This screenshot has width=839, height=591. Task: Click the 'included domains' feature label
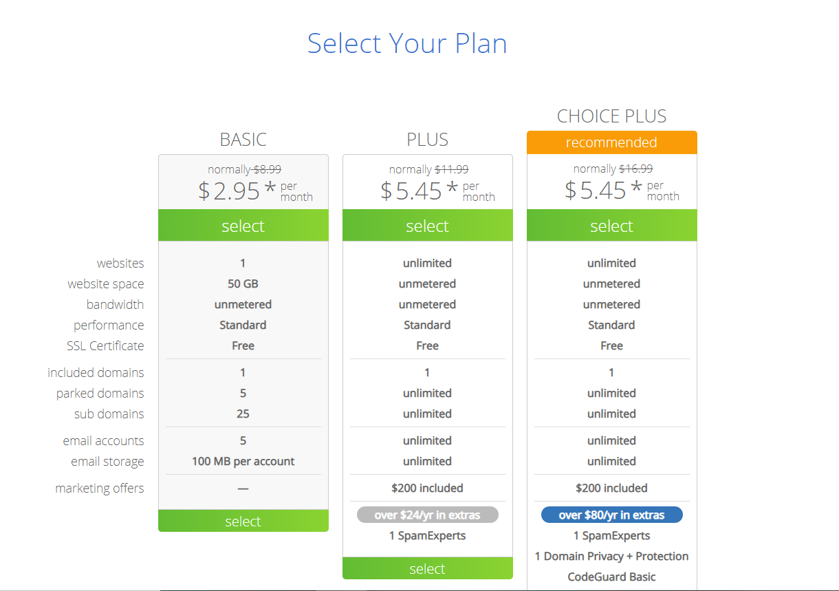(96, 372)
